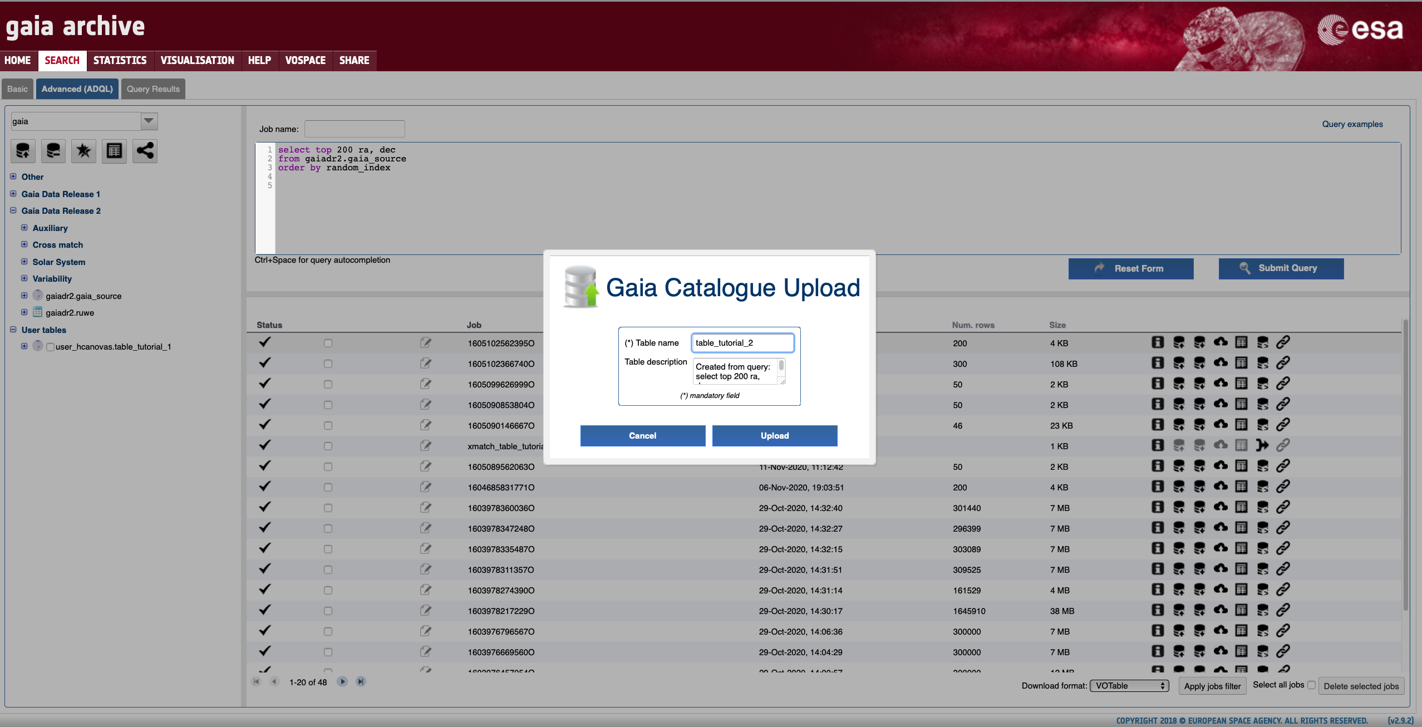Open job info icon for job 1605102562395O
This screenshot has height=727, width=1422.
click(1158, 342)
